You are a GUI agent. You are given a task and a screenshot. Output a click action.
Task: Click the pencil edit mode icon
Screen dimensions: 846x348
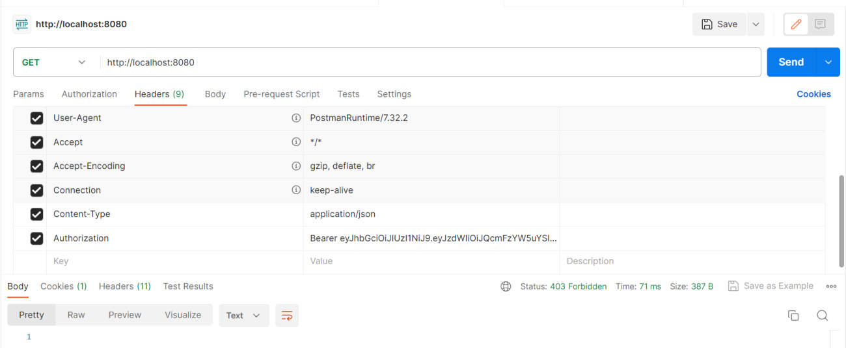[x=796, y=24]
